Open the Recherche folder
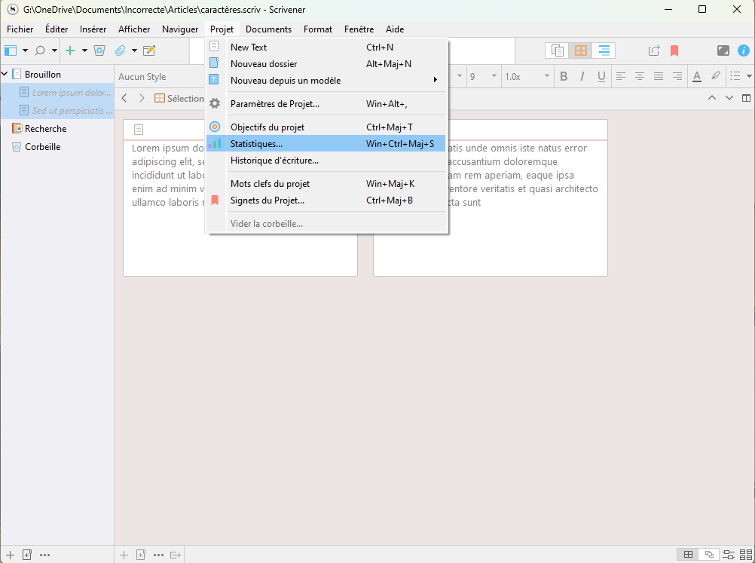 pyautogui.click(x=45, y=129)
